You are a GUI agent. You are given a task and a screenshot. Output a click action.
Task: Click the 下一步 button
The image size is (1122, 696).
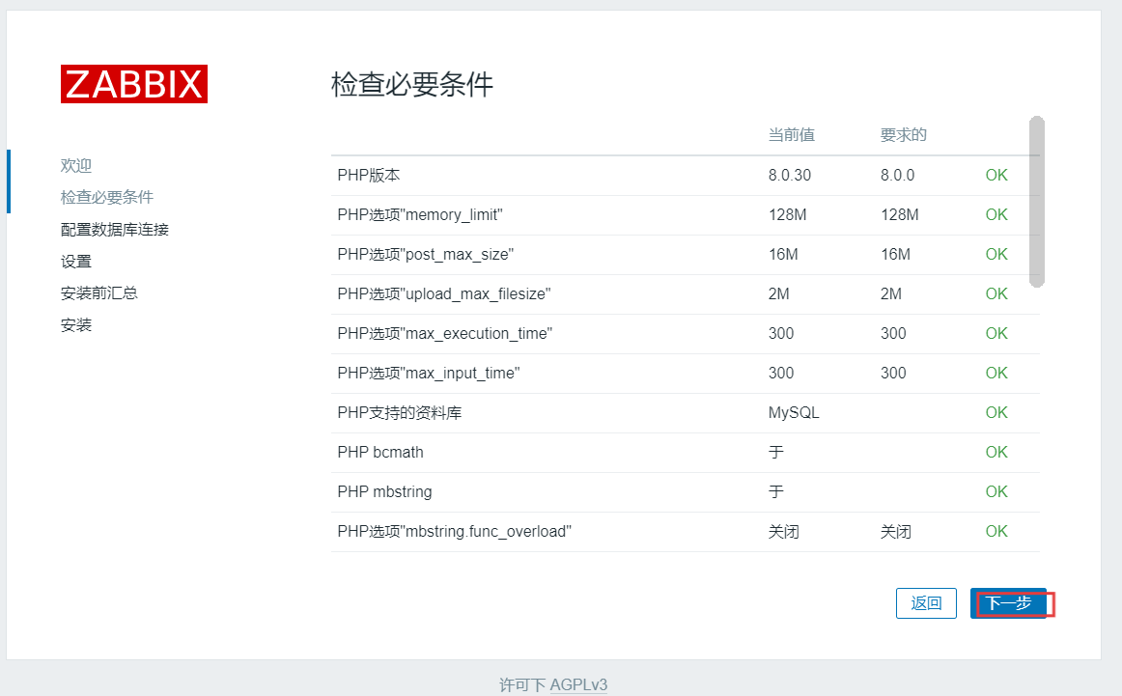coord(1008,603)
